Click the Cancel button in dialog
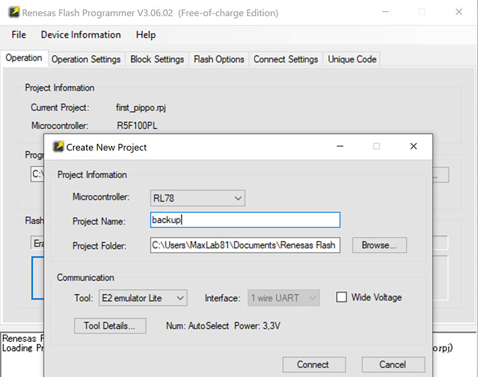This screenshot has width=478, height=377. pos(393,364)
